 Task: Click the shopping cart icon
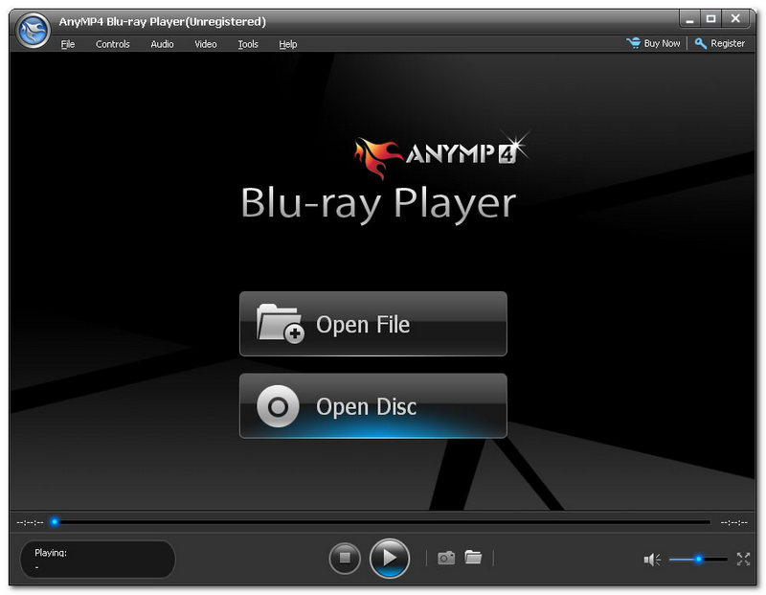[x=634, y=43]
